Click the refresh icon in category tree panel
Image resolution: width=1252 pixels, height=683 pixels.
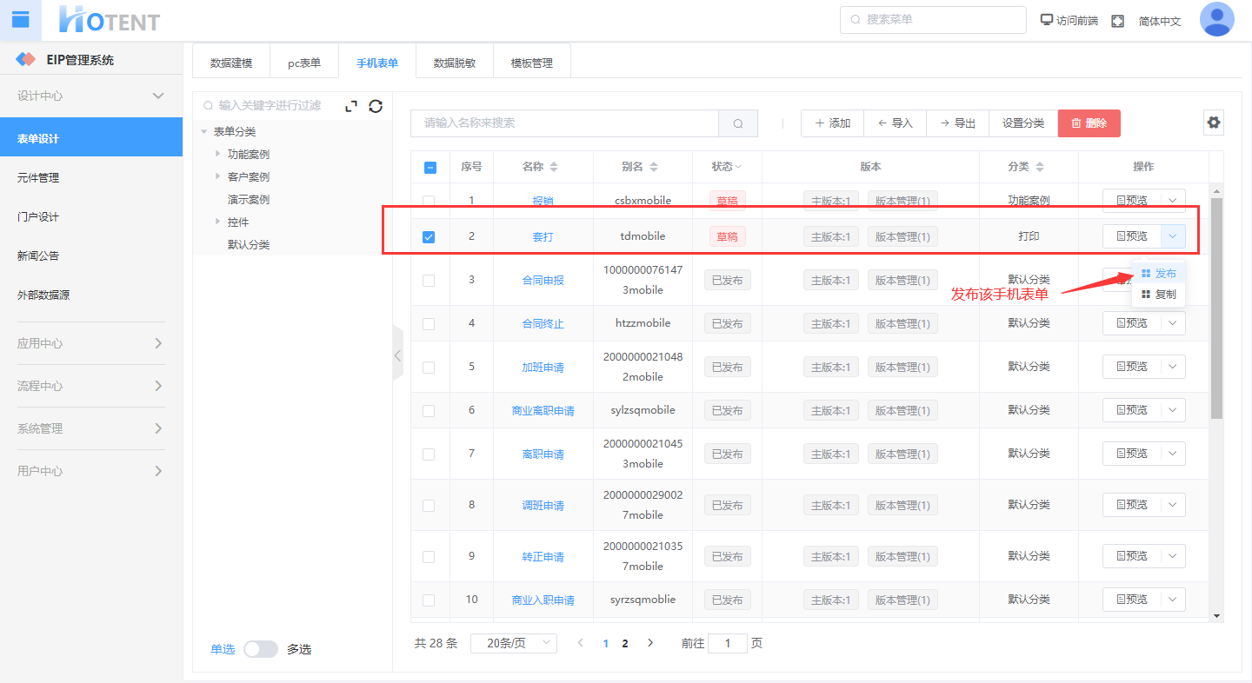tap(376, 106)
